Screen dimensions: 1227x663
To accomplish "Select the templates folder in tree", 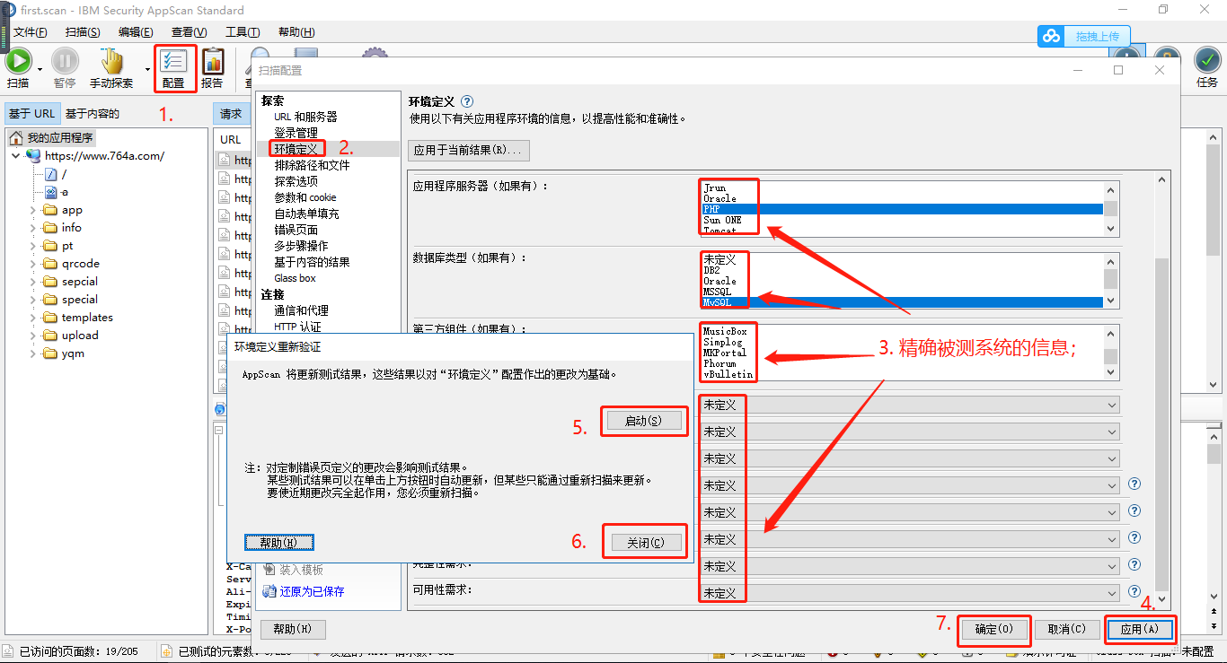I will click(x=79, y=318).
